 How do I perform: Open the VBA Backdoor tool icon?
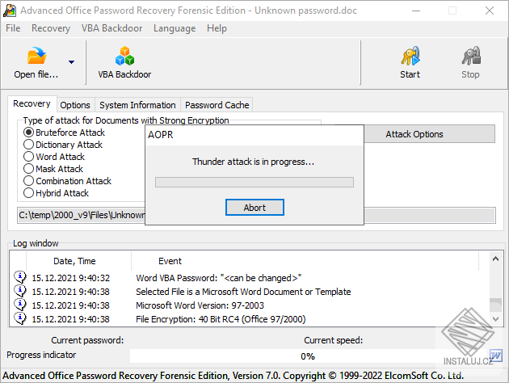[124, 57]
